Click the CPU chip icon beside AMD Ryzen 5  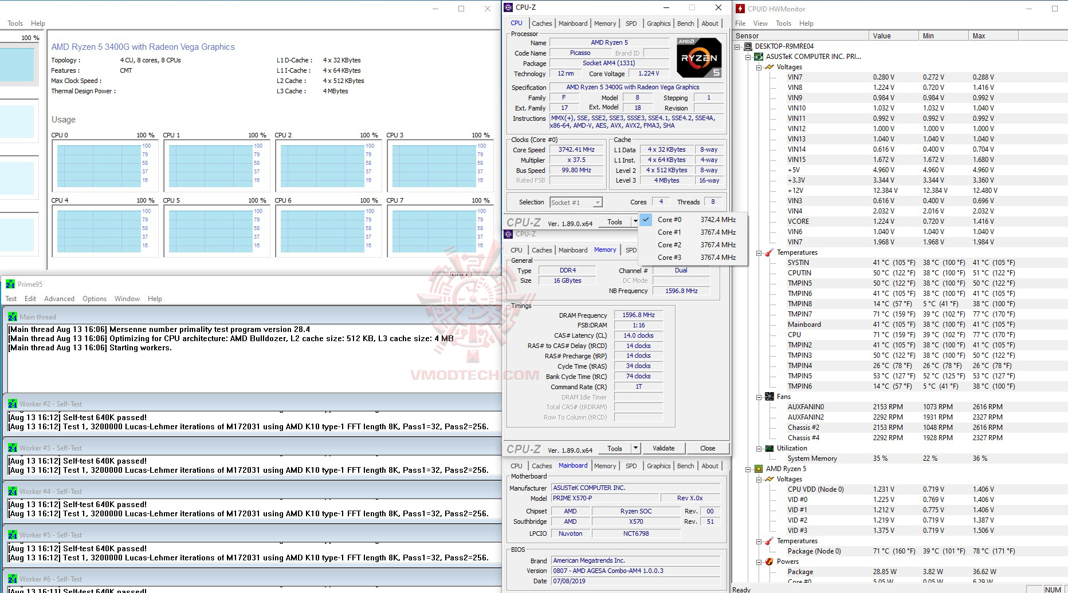coord(759,469)
